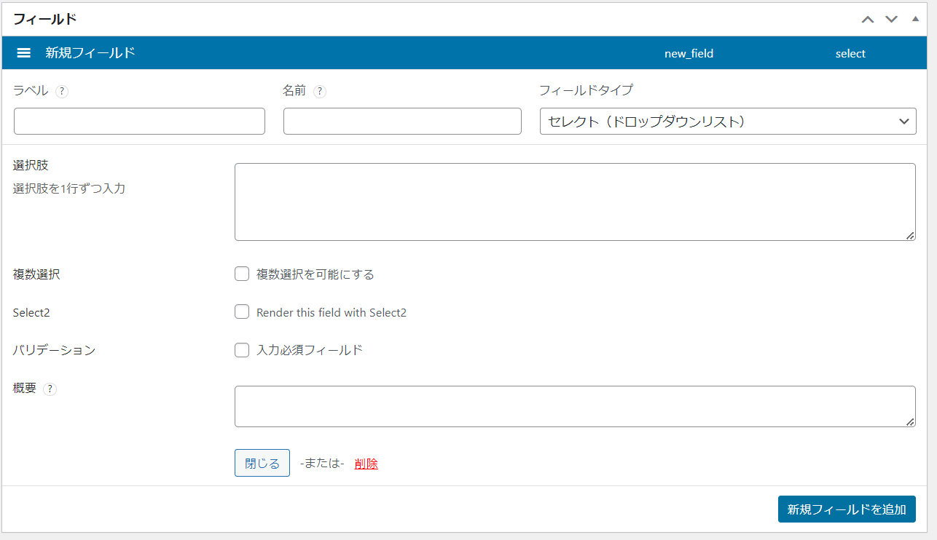Click the select type text in the blue bar
This screenshot has width=937, height=540.
point(850,54)
